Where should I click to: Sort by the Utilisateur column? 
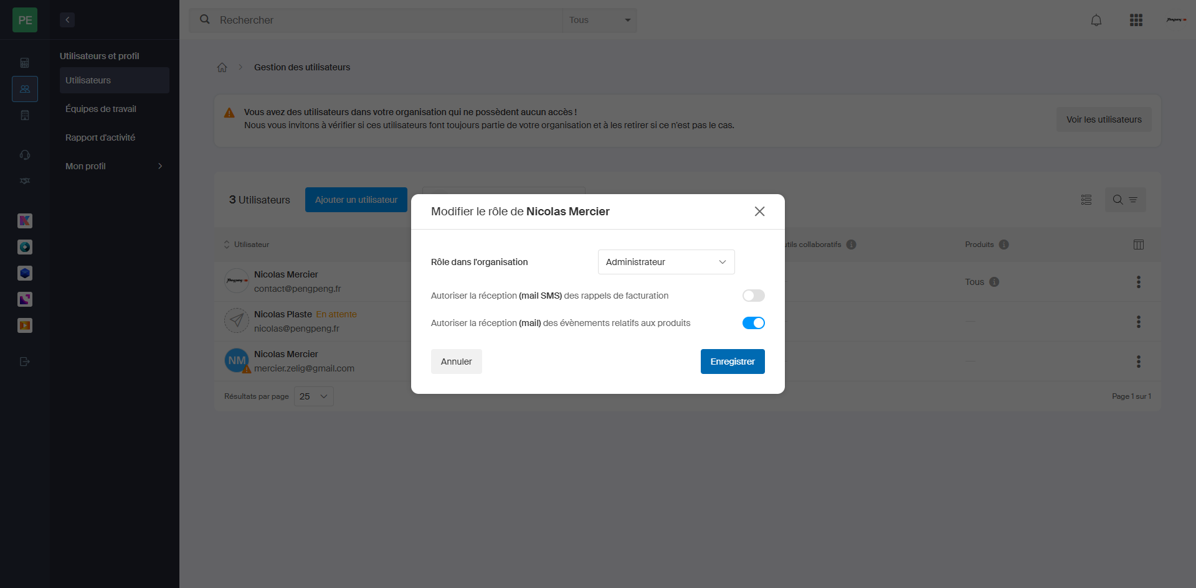pyautogui.click(x=247, y=245)
